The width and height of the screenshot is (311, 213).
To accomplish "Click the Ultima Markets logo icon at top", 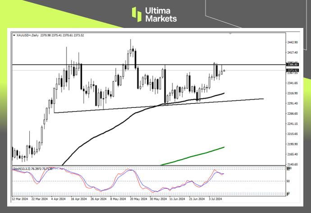I will point(138,13).
